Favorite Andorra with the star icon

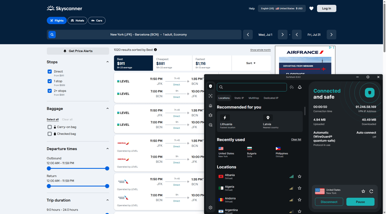[300, 200]
